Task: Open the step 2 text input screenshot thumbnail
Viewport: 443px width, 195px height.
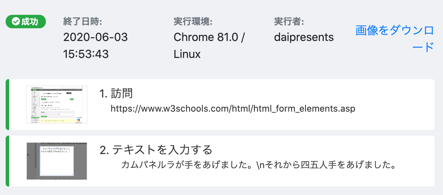Action: click(x=57, y=161)
